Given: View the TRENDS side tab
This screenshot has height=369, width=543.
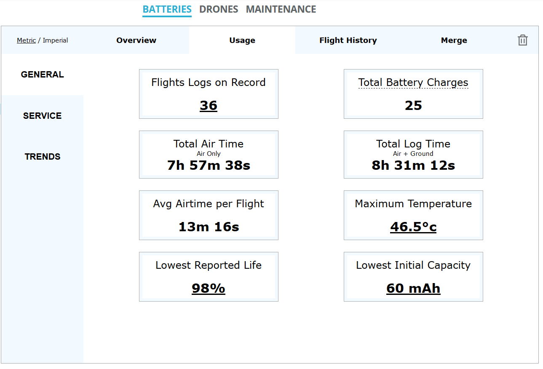Looking at the screenshot, I should pos(42,157).
